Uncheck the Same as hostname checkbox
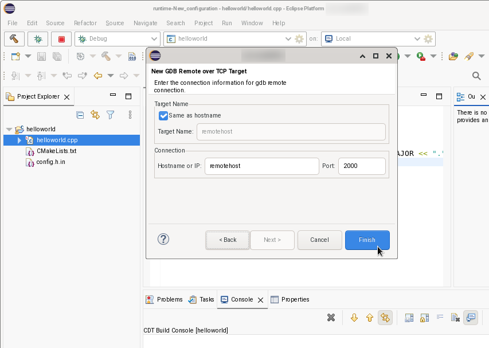The height and width of the screenshot is (348, 489). coord(163,115)
